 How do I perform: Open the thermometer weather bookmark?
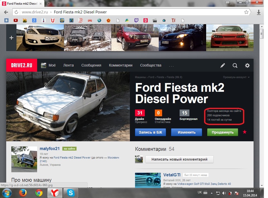point(44,20)
